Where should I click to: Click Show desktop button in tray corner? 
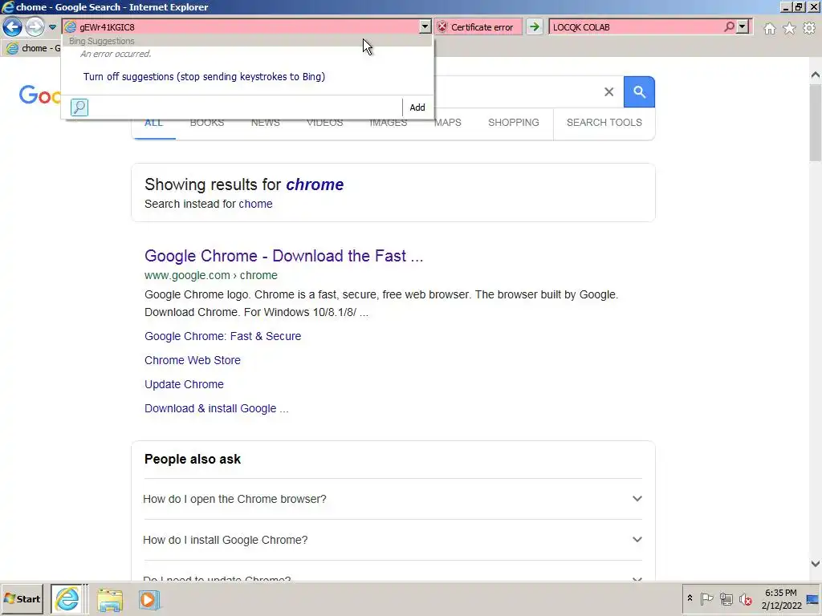coord(814,598)
